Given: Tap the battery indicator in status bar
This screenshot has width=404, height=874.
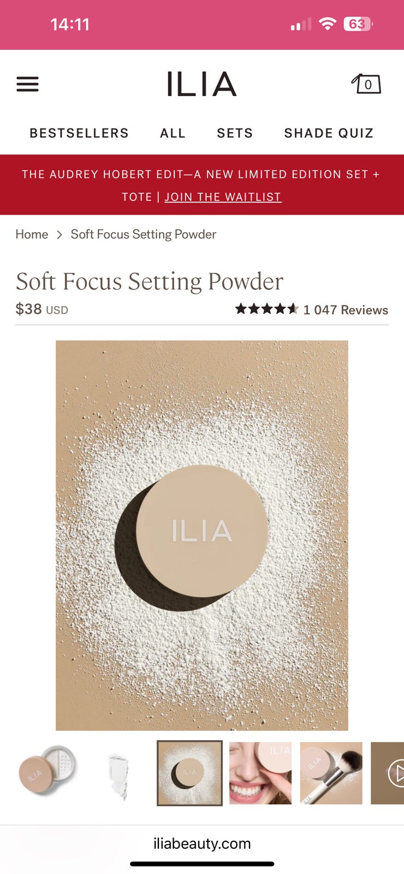Looking at the screenshot, I should (x=358, y=24).
